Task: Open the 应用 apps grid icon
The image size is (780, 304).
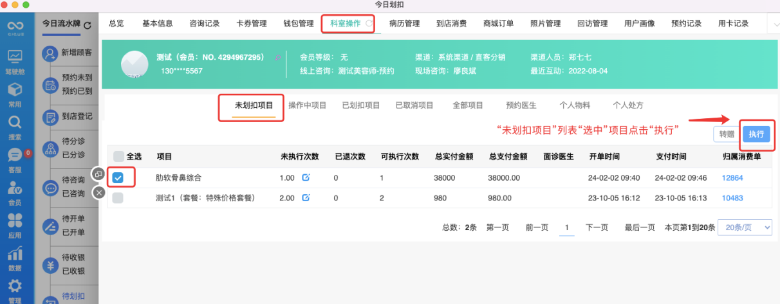Action: tap(15, 221)
